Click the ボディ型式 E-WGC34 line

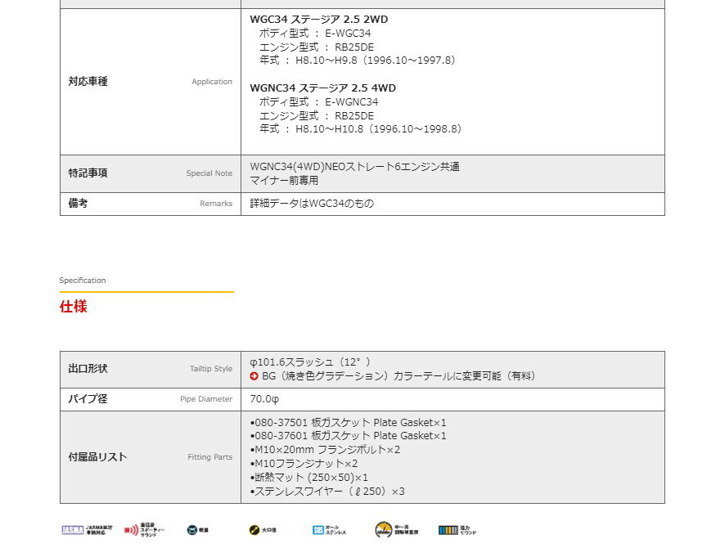[x=315, y=34]
